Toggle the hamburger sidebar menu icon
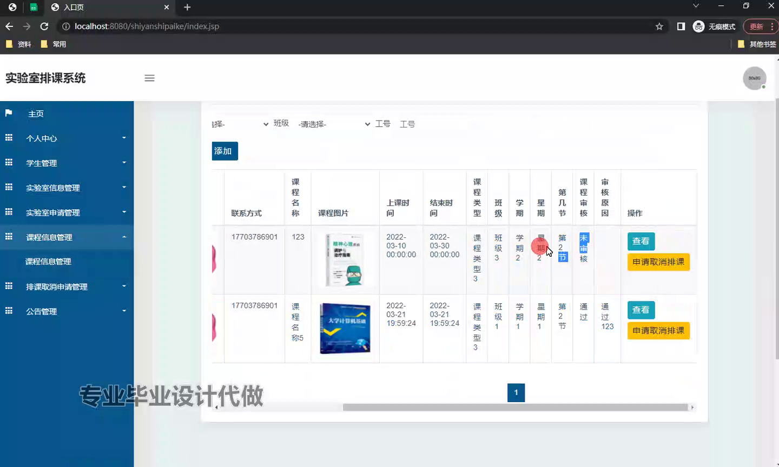Viewport: 779px width, 467px height. pos(149,78)
